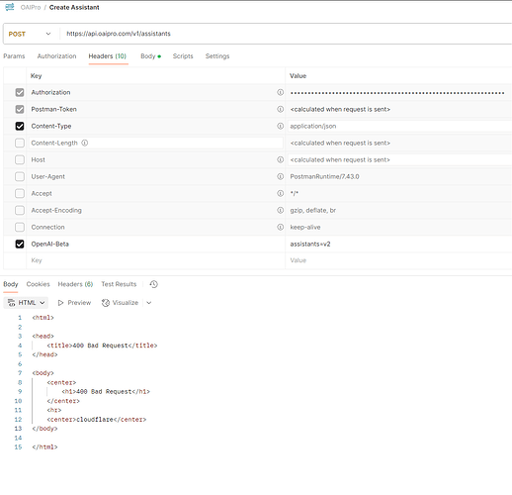Uncheck the OpenAI-Beta header checkbox
This screenshot has height=495, width=512.
[20, 244]
